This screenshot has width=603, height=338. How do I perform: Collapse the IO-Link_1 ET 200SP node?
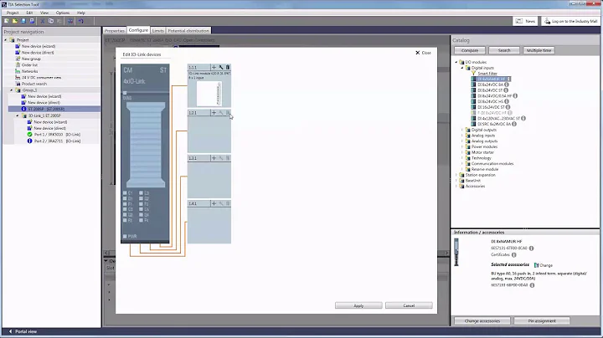pos(18,115)
